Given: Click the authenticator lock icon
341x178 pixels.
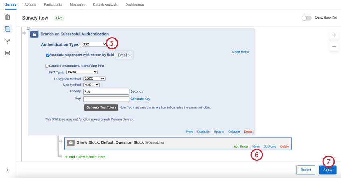Looking at the screenshot, I should (35, 34).
